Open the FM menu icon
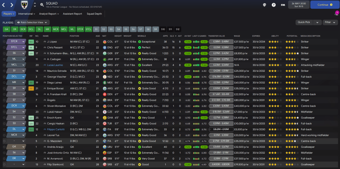 (283, 5)
